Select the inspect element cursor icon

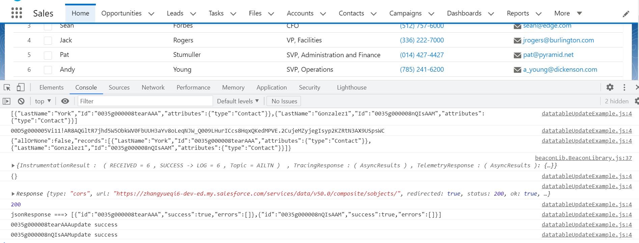(x=7, y=88)
